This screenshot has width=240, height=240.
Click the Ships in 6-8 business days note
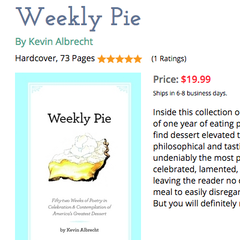[190, 93]
